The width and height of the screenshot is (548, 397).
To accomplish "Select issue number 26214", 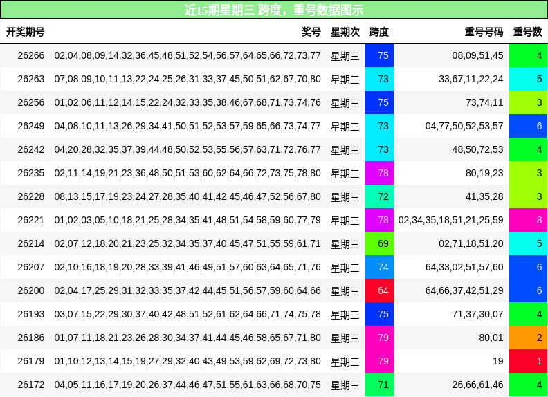I will (31, 243).
